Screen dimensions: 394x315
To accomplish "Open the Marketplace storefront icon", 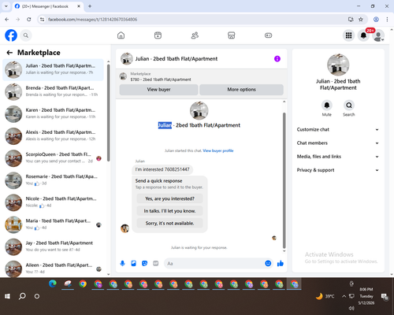I will [232, 35].
